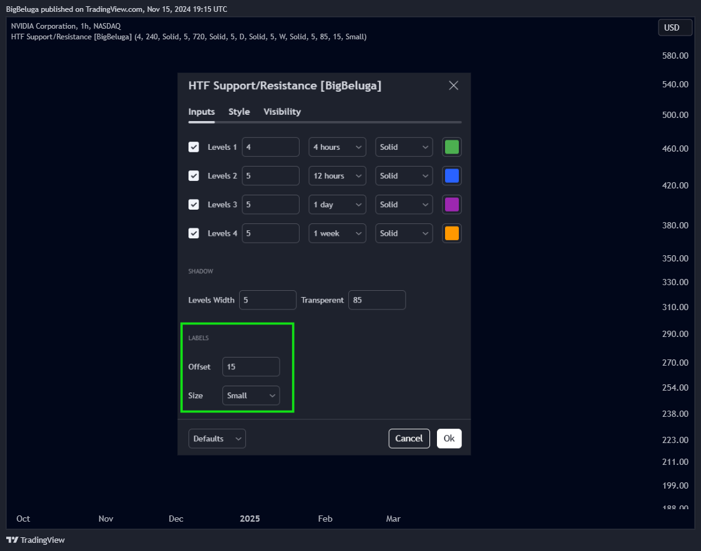Screen dimensions: 701x551
Task: Open the label Size dropdown
Action: (251, 396)
